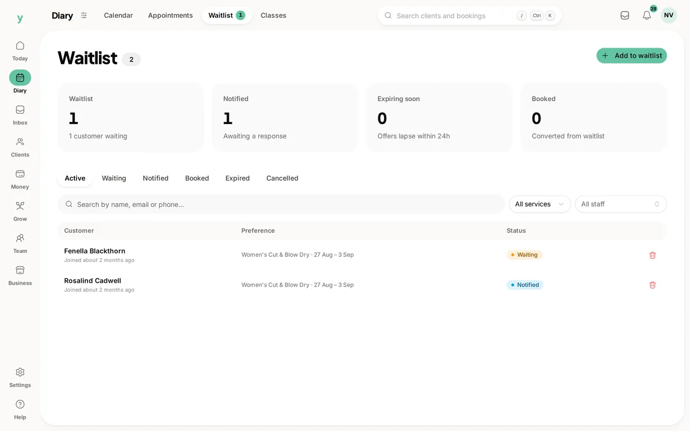Click the Waiting status badge
This screenshot has height=431, width=690.
coord(524,255)
